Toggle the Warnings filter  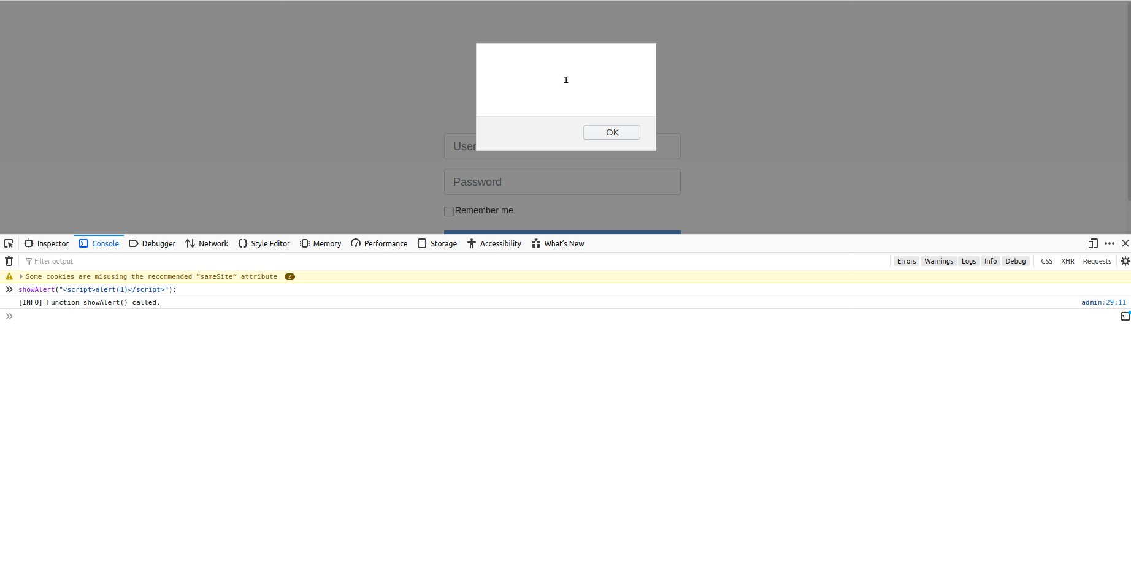[x=938, y=261]
